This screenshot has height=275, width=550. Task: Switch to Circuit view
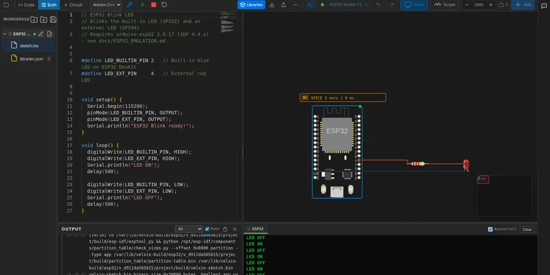(73, 5)
